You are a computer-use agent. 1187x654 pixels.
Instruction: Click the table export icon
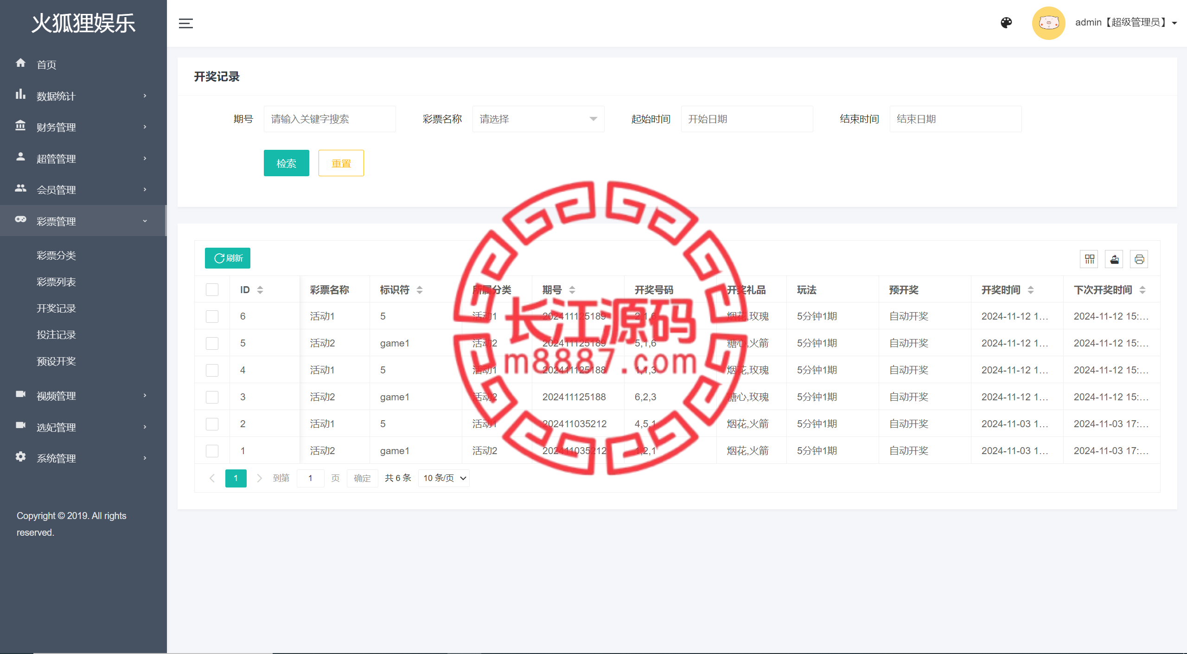click(1114, 259)
